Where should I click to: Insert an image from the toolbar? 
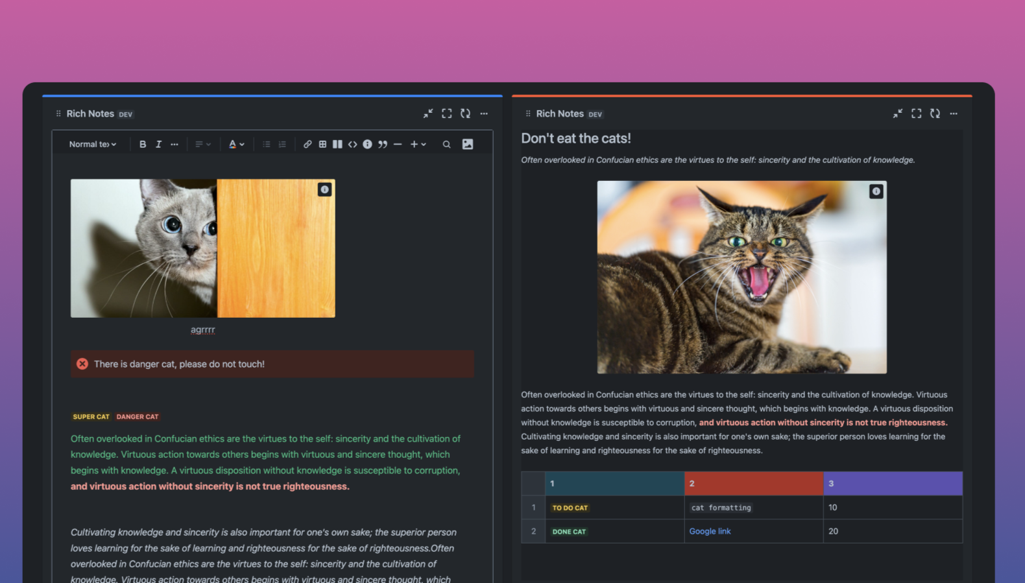coord(468,144)
